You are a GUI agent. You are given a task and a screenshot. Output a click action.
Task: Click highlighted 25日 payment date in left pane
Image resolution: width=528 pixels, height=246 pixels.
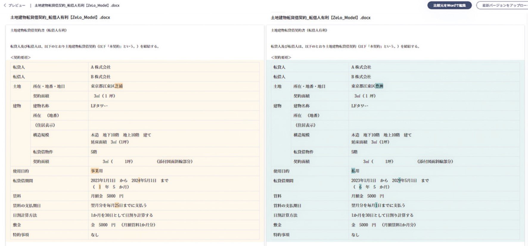click(119, 206)
